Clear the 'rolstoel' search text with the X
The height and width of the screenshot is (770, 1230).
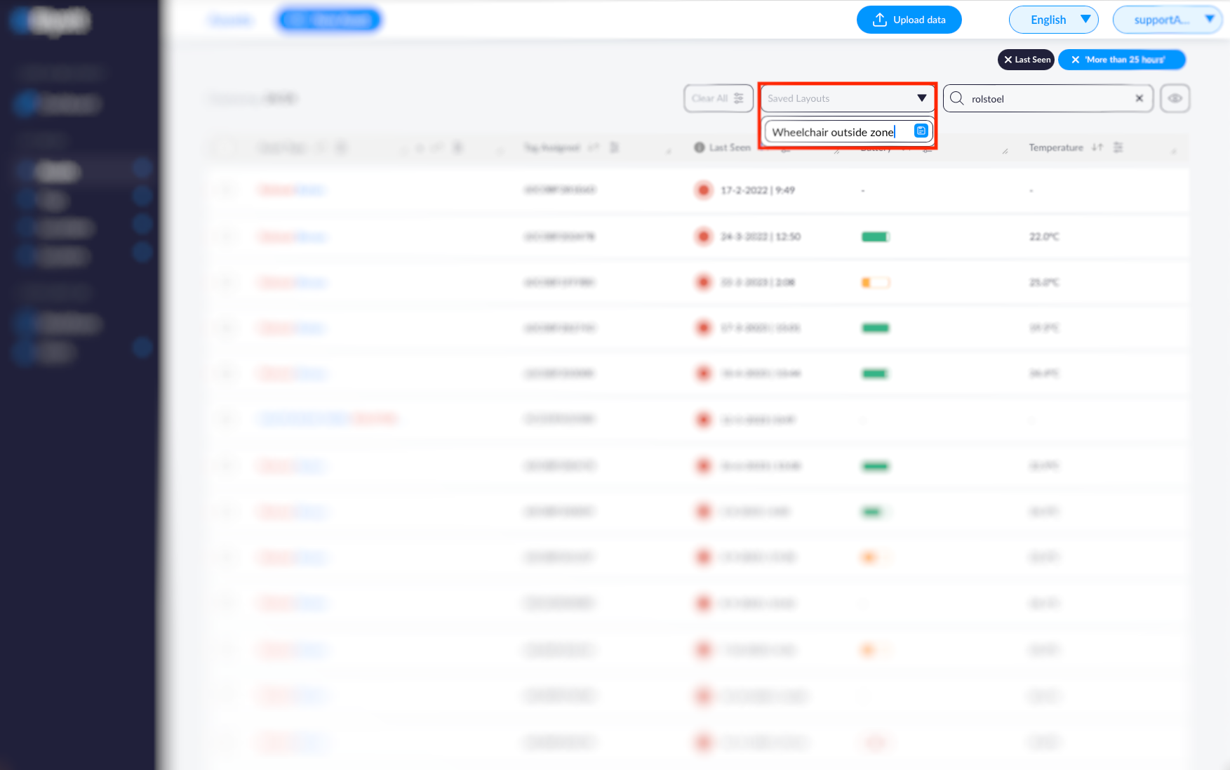point(1139,98)
